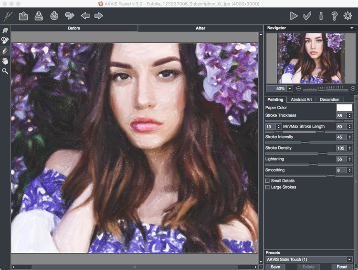Click the Save image icon
Image resolution: width=358 pixels, height=270 pixels.
click(x=39, y=16)
